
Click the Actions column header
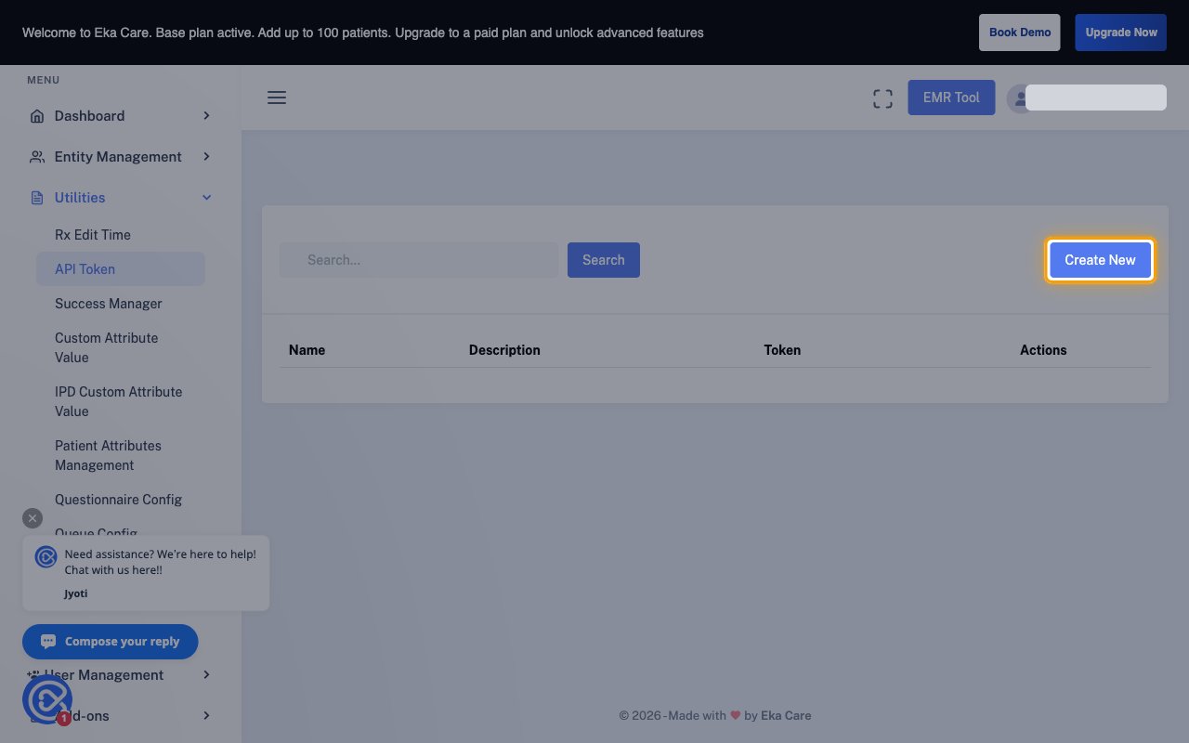click(1043, 350)
